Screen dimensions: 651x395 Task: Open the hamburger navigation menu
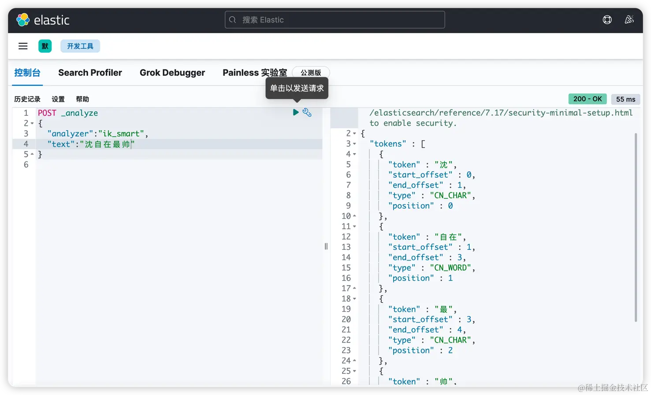pos(23,46)
